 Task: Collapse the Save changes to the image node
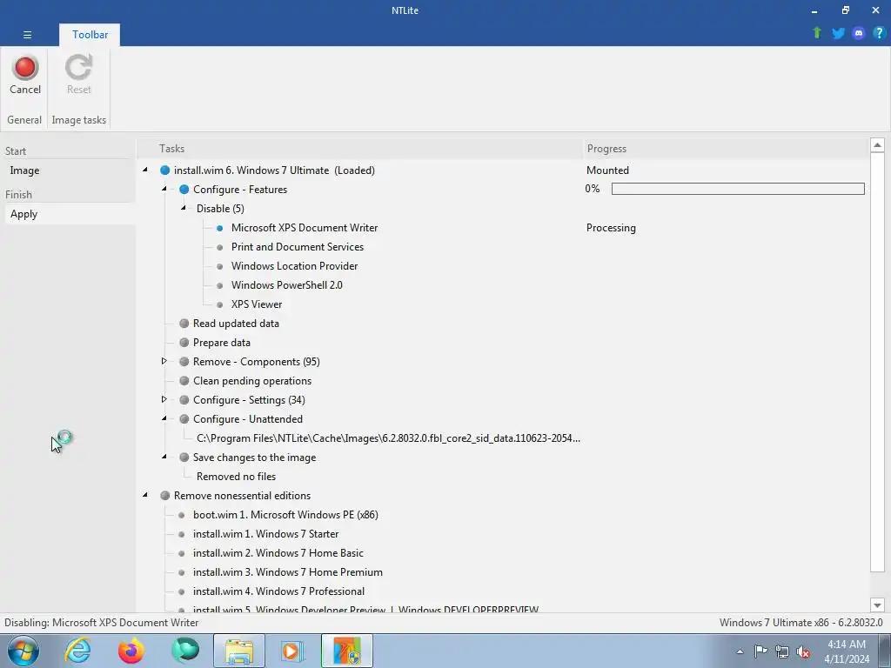click(x=164, y=457)
